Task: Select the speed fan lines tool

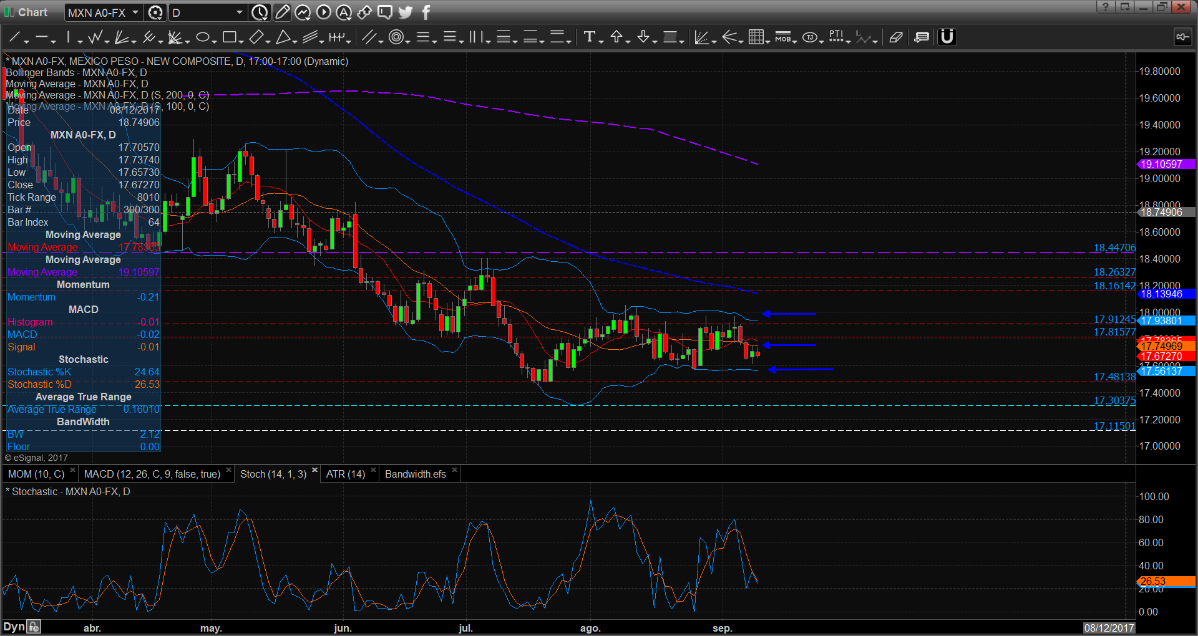Action: 122,37
